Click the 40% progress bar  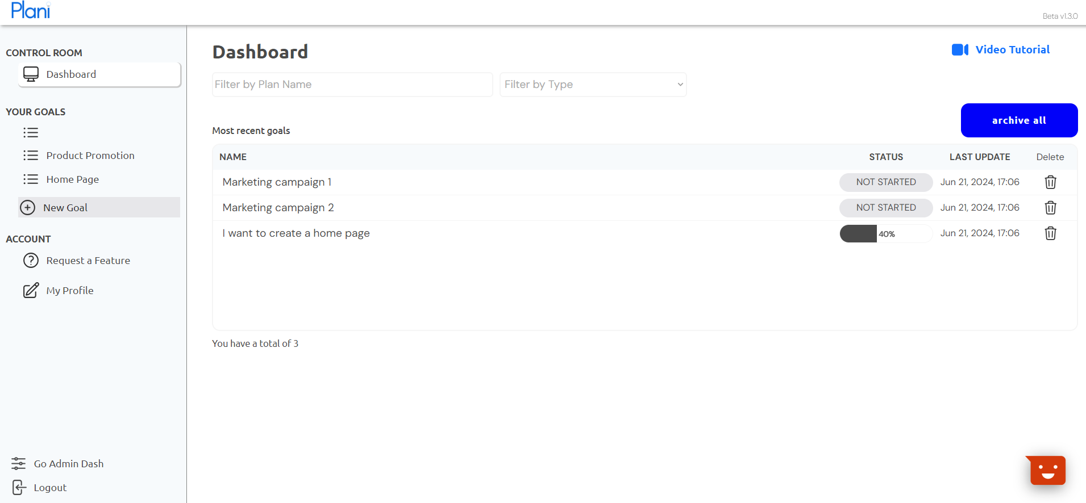pyautogui.click(x=886, y=234)
